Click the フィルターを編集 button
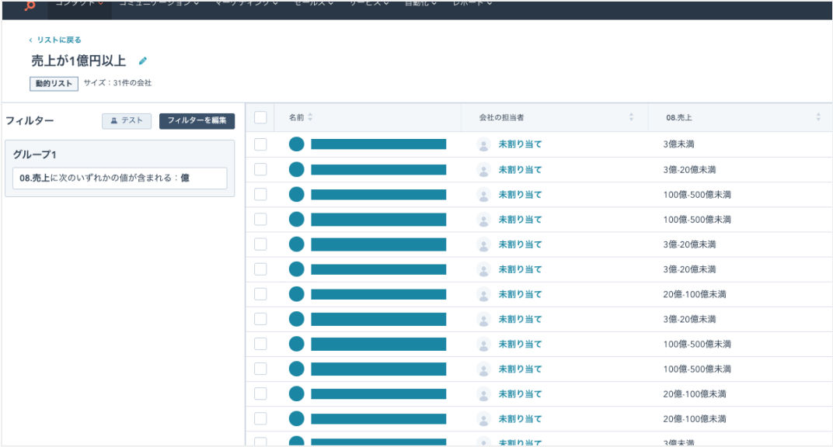The height and width of the screenshot is (447, 833). 197,121
